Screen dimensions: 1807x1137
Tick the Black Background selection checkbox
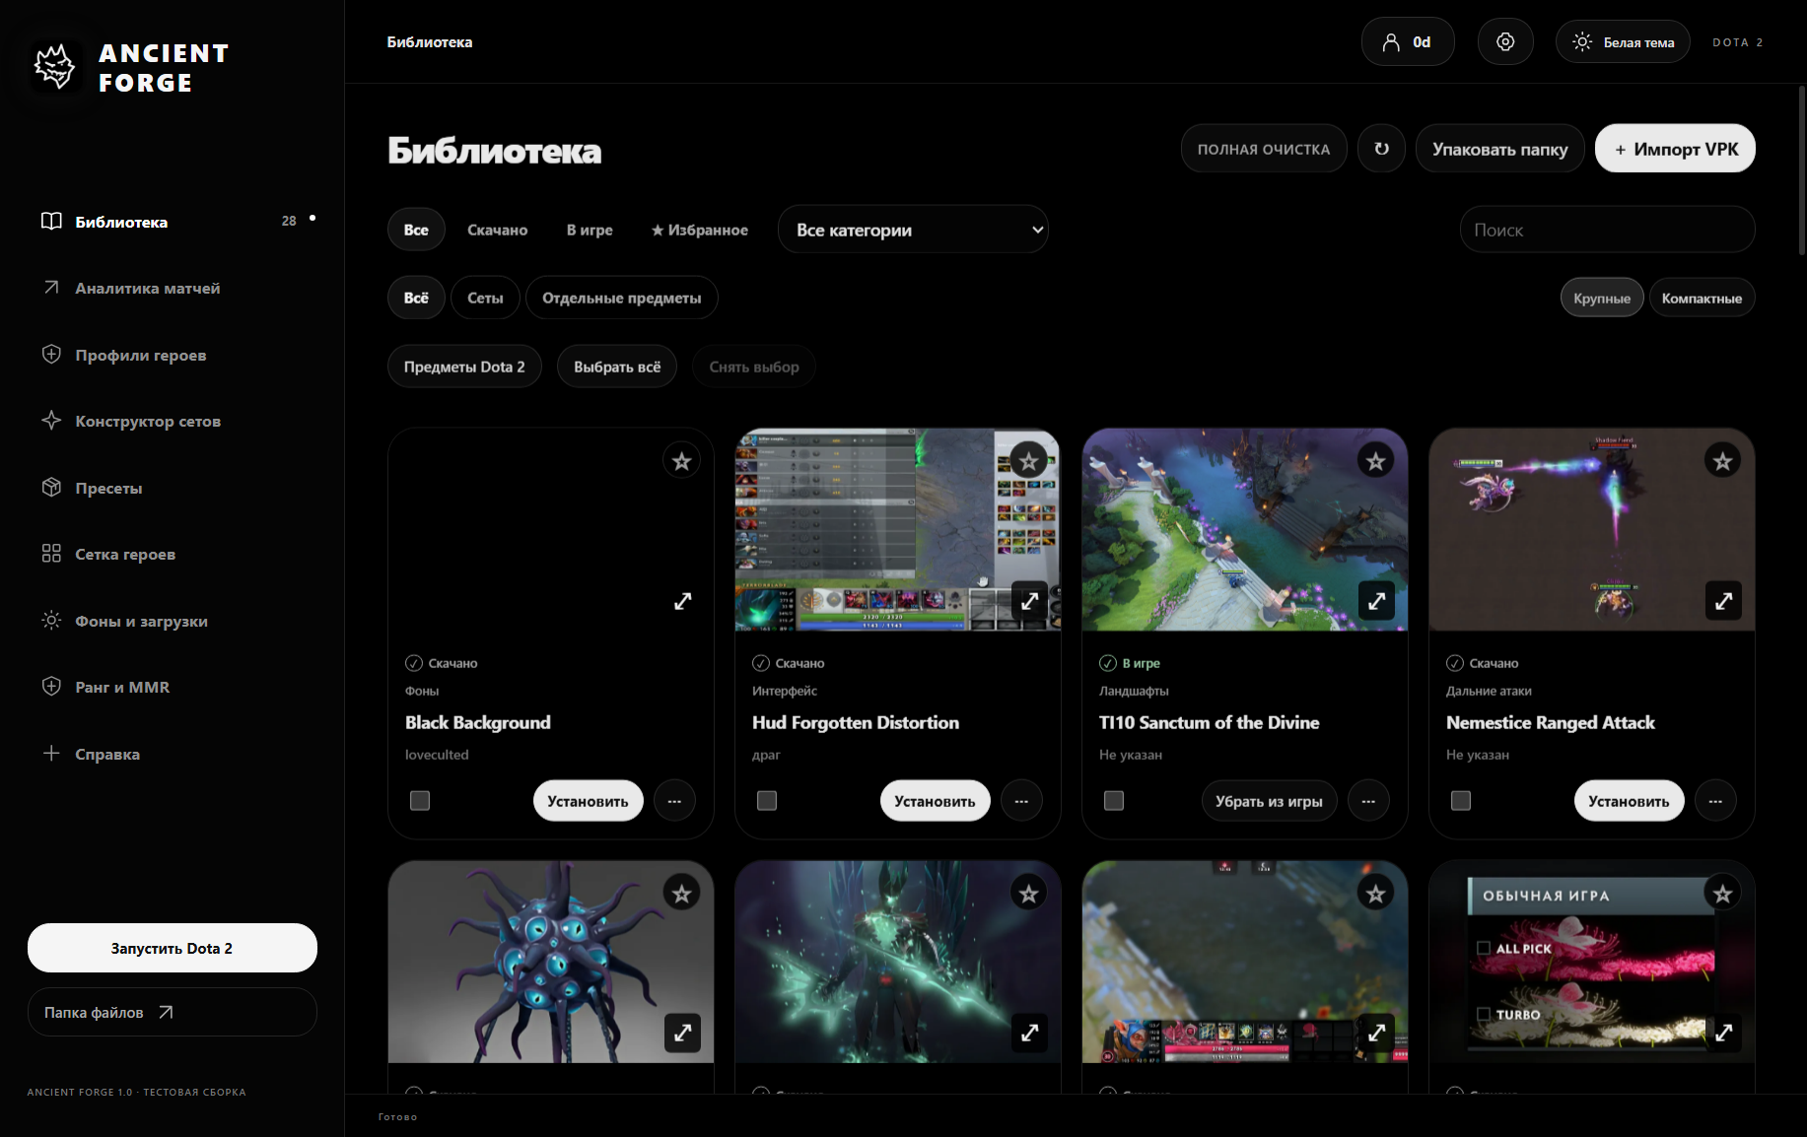pyautogui.click(x=420, y=801)
